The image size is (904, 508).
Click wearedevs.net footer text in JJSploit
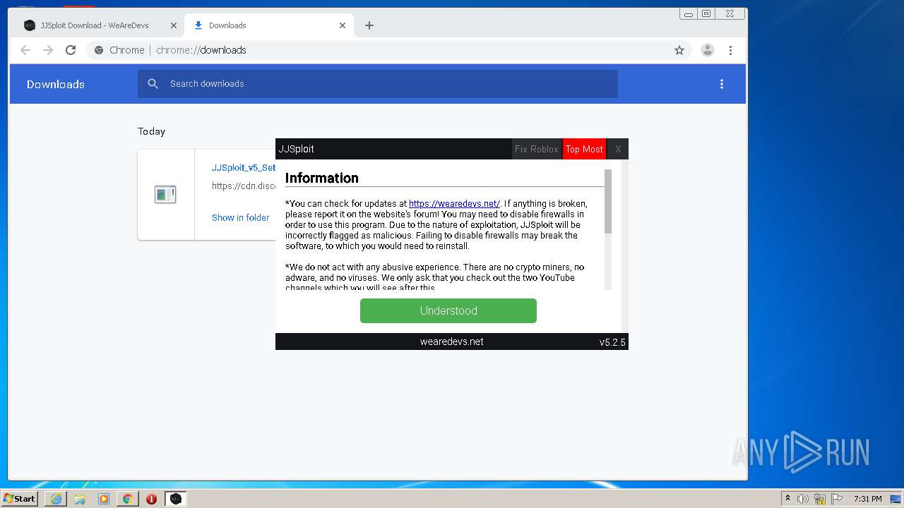point(451,341)
